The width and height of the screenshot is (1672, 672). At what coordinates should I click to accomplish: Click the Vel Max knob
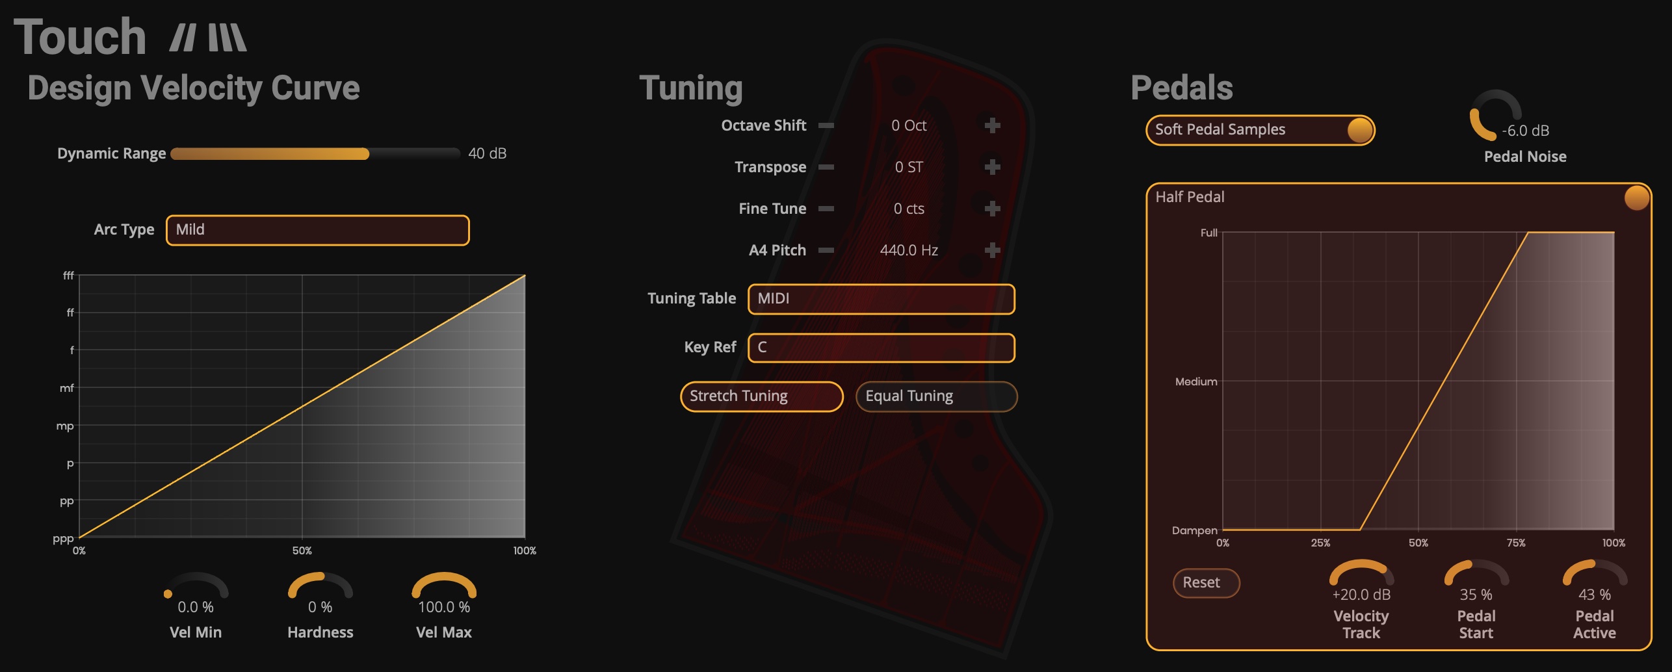(444, 586)
